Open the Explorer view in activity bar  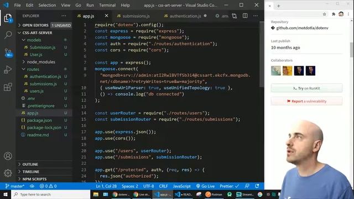[8, 18]
